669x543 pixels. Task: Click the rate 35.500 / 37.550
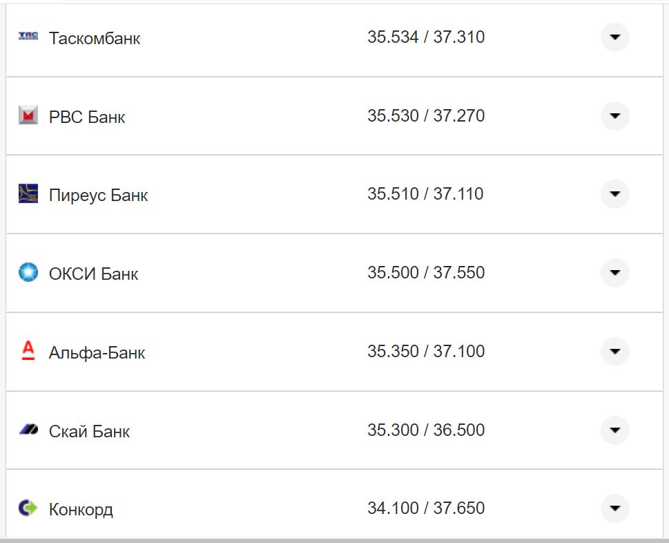pos(426,273)
